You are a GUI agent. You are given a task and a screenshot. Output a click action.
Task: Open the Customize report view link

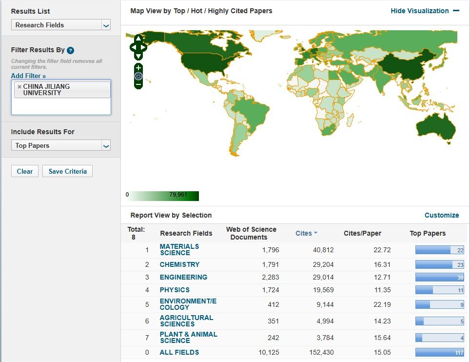pos(441,215)
